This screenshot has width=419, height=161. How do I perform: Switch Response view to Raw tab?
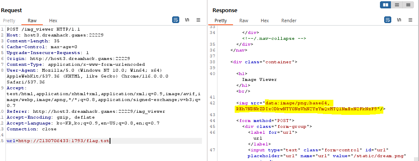(244, 21)
